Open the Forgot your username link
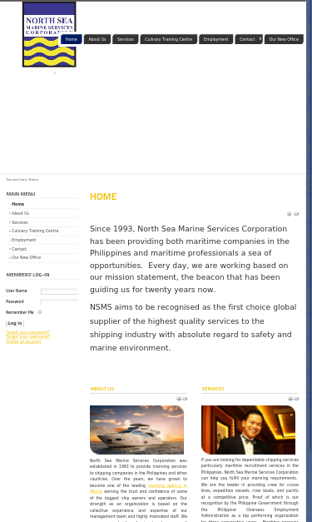The width and height of the screenshot is (312, 522). [28, 336]
